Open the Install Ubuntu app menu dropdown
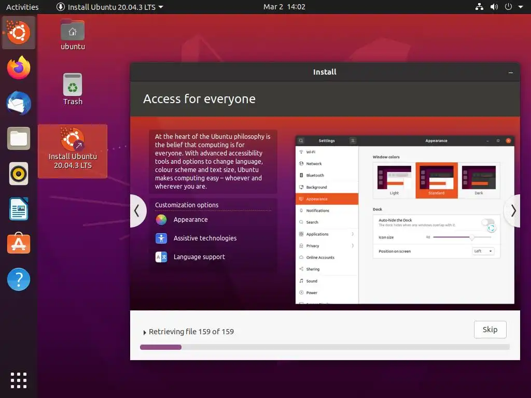Viewport: 531px width, 398px height. point(110,7)
